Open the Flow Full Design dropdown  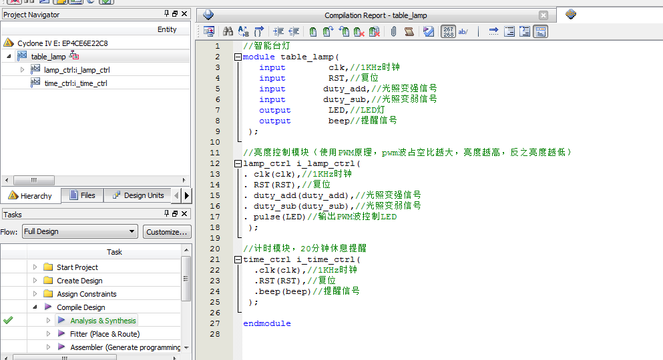(x=80, y=231)
